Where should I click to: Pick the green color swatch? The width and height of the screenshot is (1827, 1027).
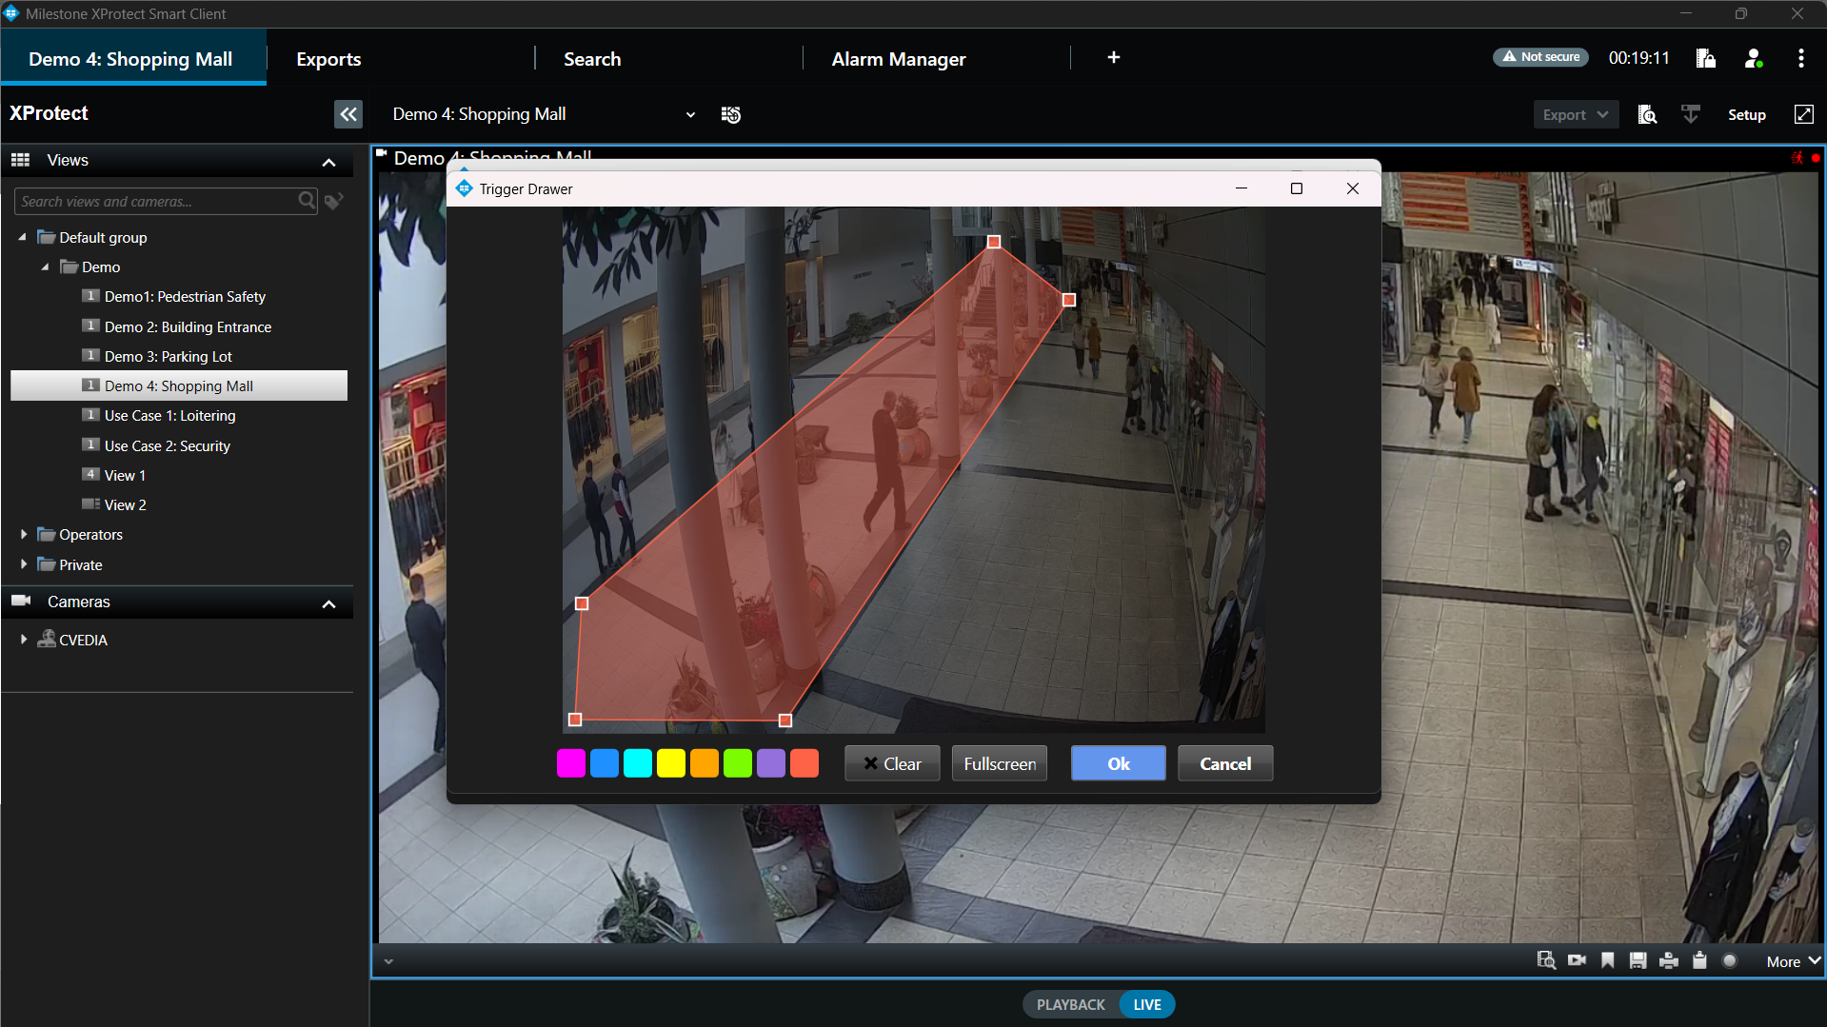(x=738, y=763)
